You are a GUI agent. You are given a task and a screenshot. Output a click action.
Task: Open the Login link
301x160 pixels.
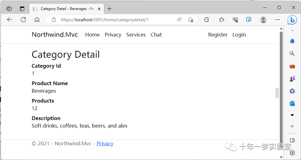click(x=239, y=35)
